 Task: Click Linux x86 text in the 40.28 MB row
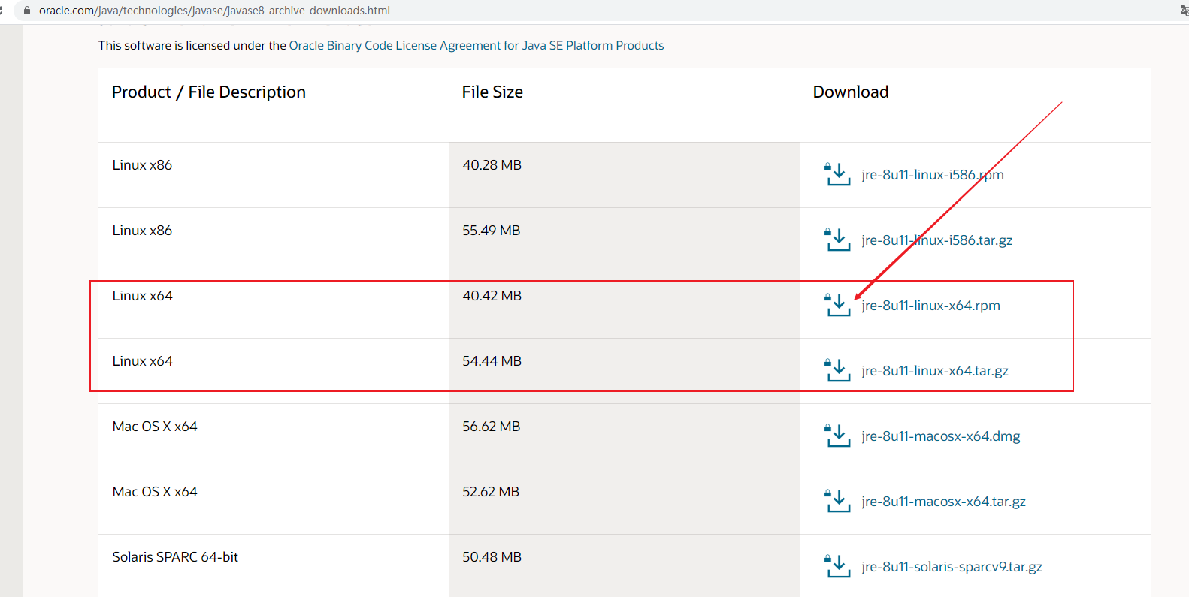142,165
